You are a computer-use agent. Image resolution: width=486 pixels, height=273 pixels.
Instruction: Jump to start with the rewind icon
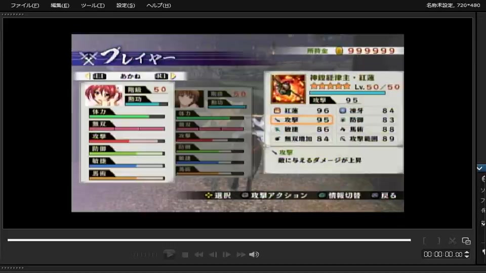pyautogui.click(x=198, y=254)
